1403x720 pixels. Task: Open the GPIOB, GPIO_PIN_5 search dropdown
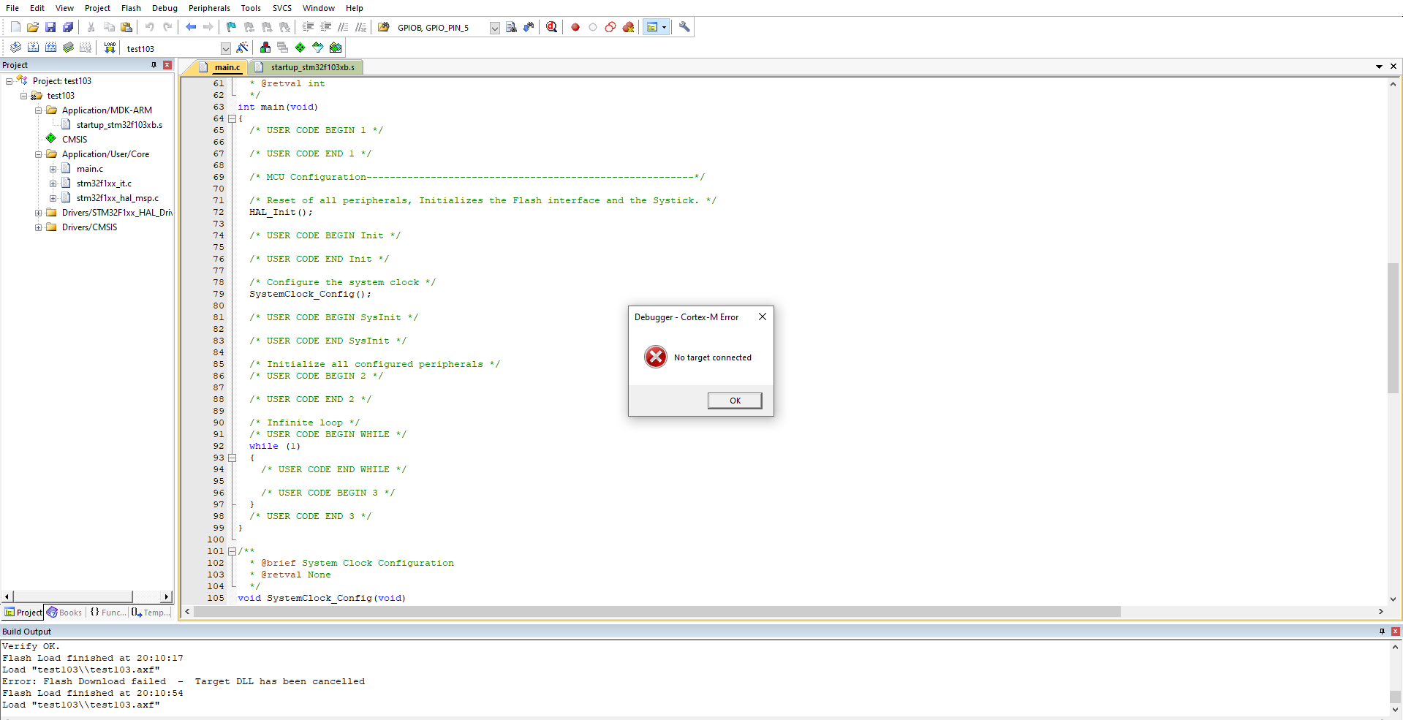[x=494, y=27]
